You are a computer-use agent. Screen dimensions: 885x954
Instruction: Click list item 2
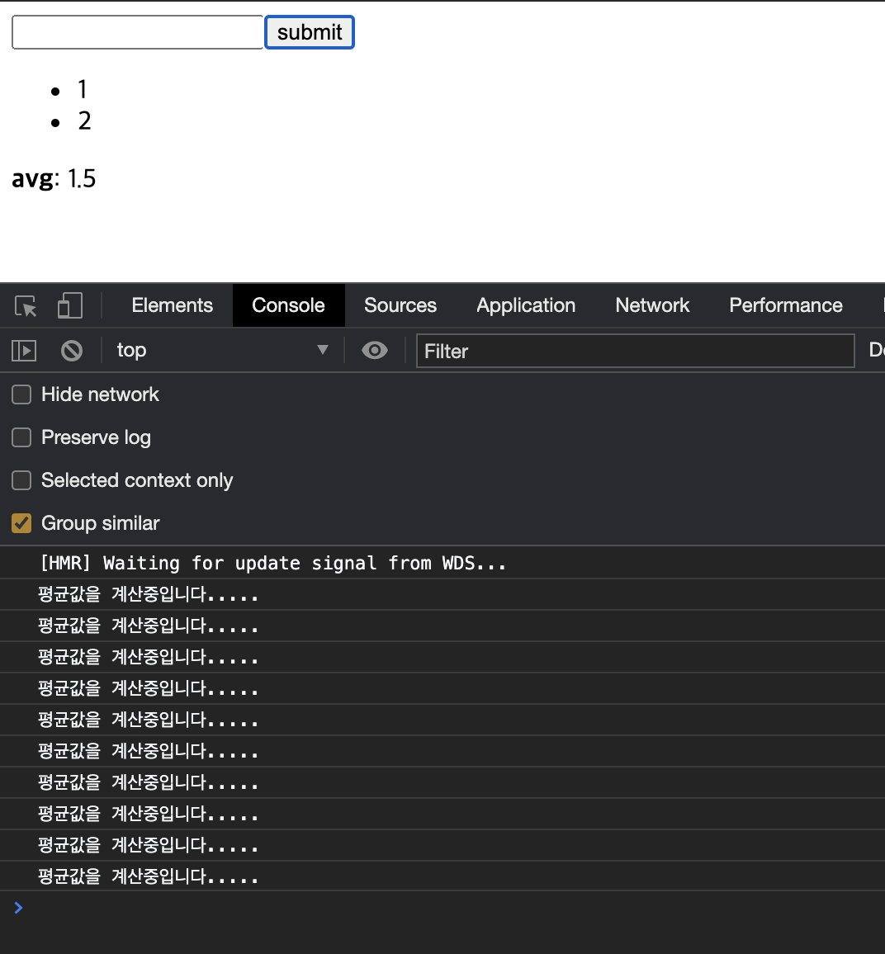click(x=84, y=120)
